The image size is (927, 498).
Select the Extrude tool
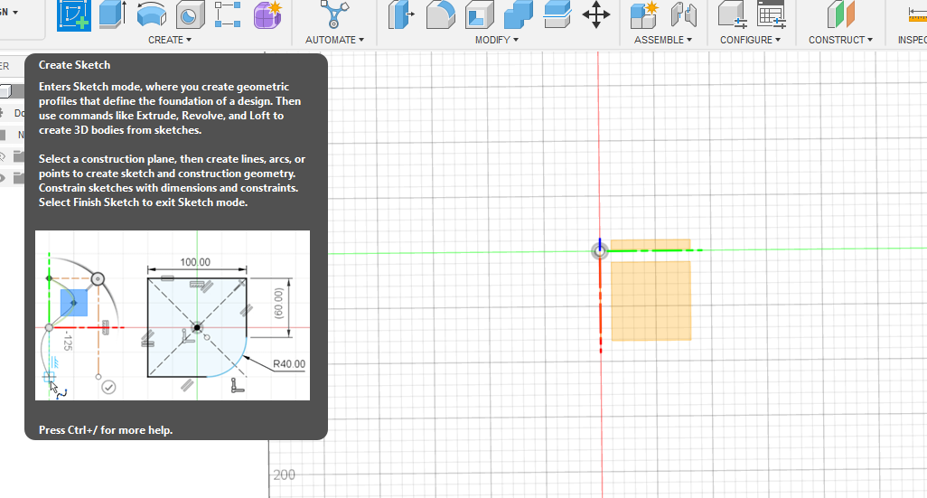pyautogui.click(x=112, y=14)
